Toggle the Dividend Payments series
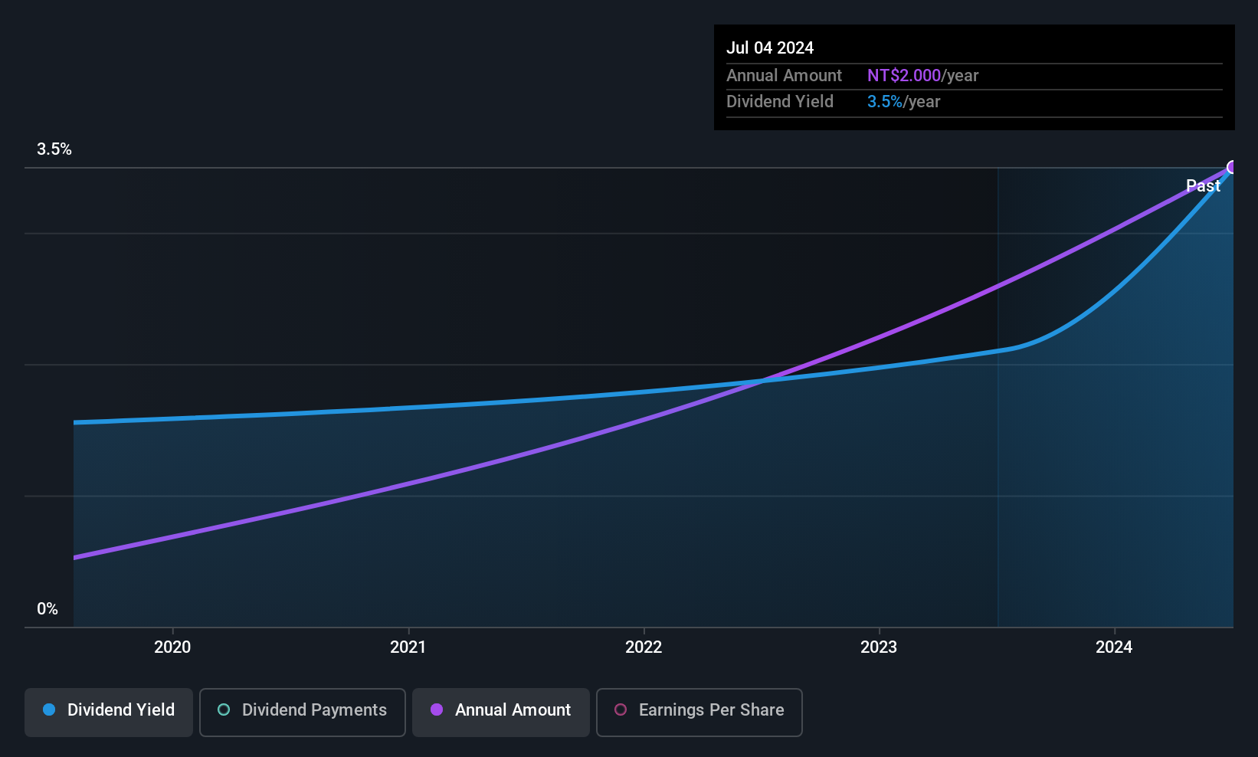The image size is (1258, 757). click(x=303, y=713)
